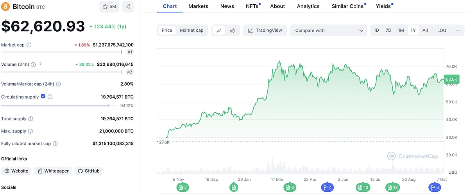Open news marker with 10 events
Viewport: 469px width, 194px height.
(363, 188)
